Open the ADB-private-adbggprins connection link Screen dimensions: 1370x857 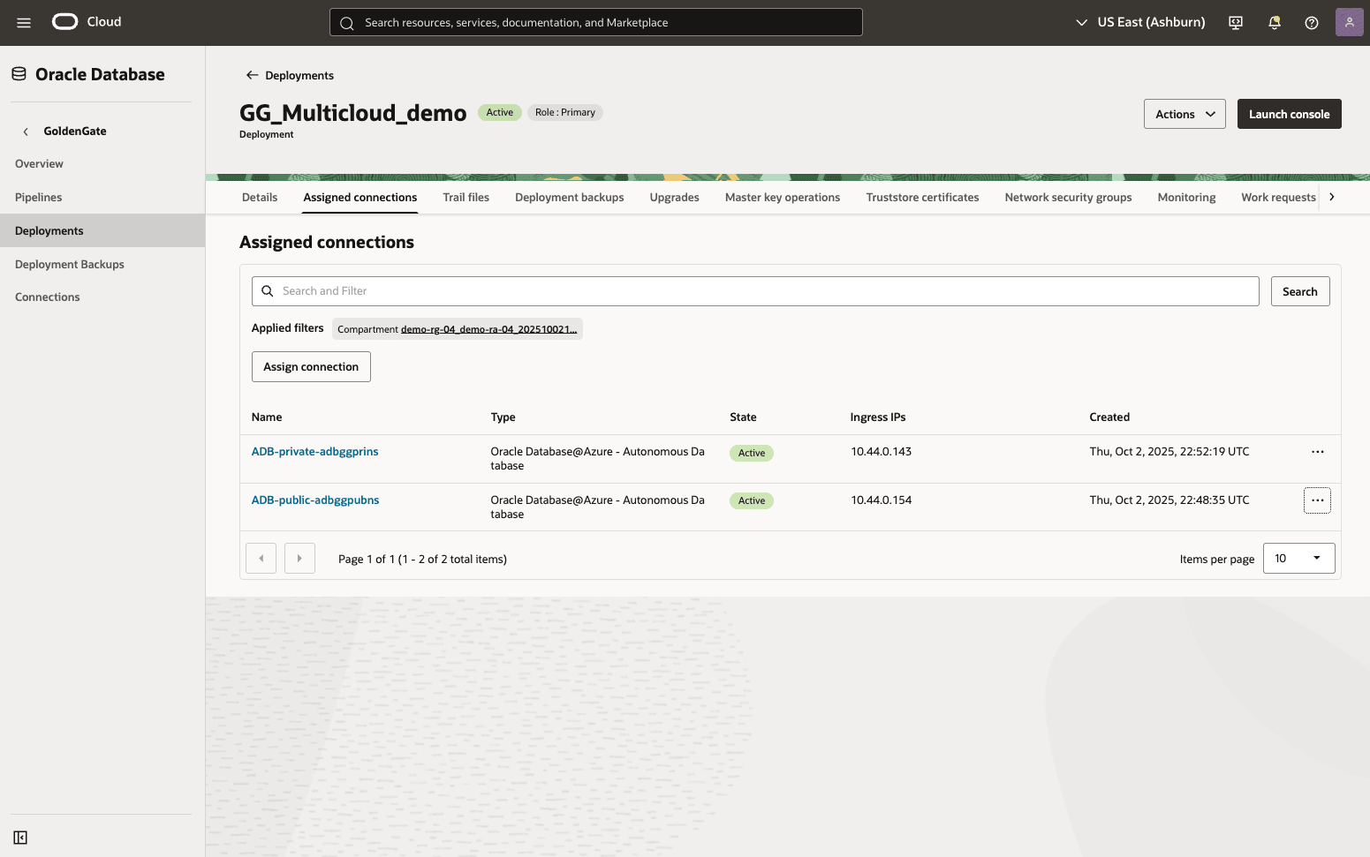click(314, 451)
